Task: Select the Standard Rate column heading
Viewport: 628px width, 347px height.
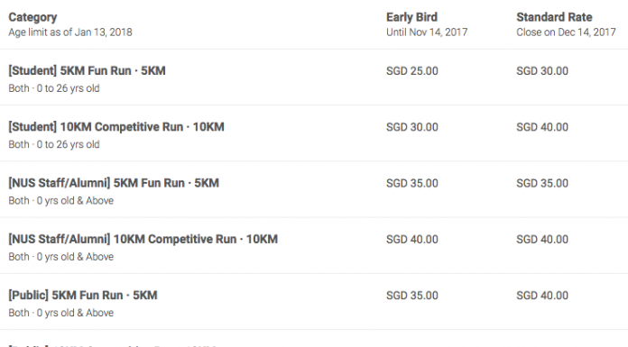Action: click(x=554, y=17)
